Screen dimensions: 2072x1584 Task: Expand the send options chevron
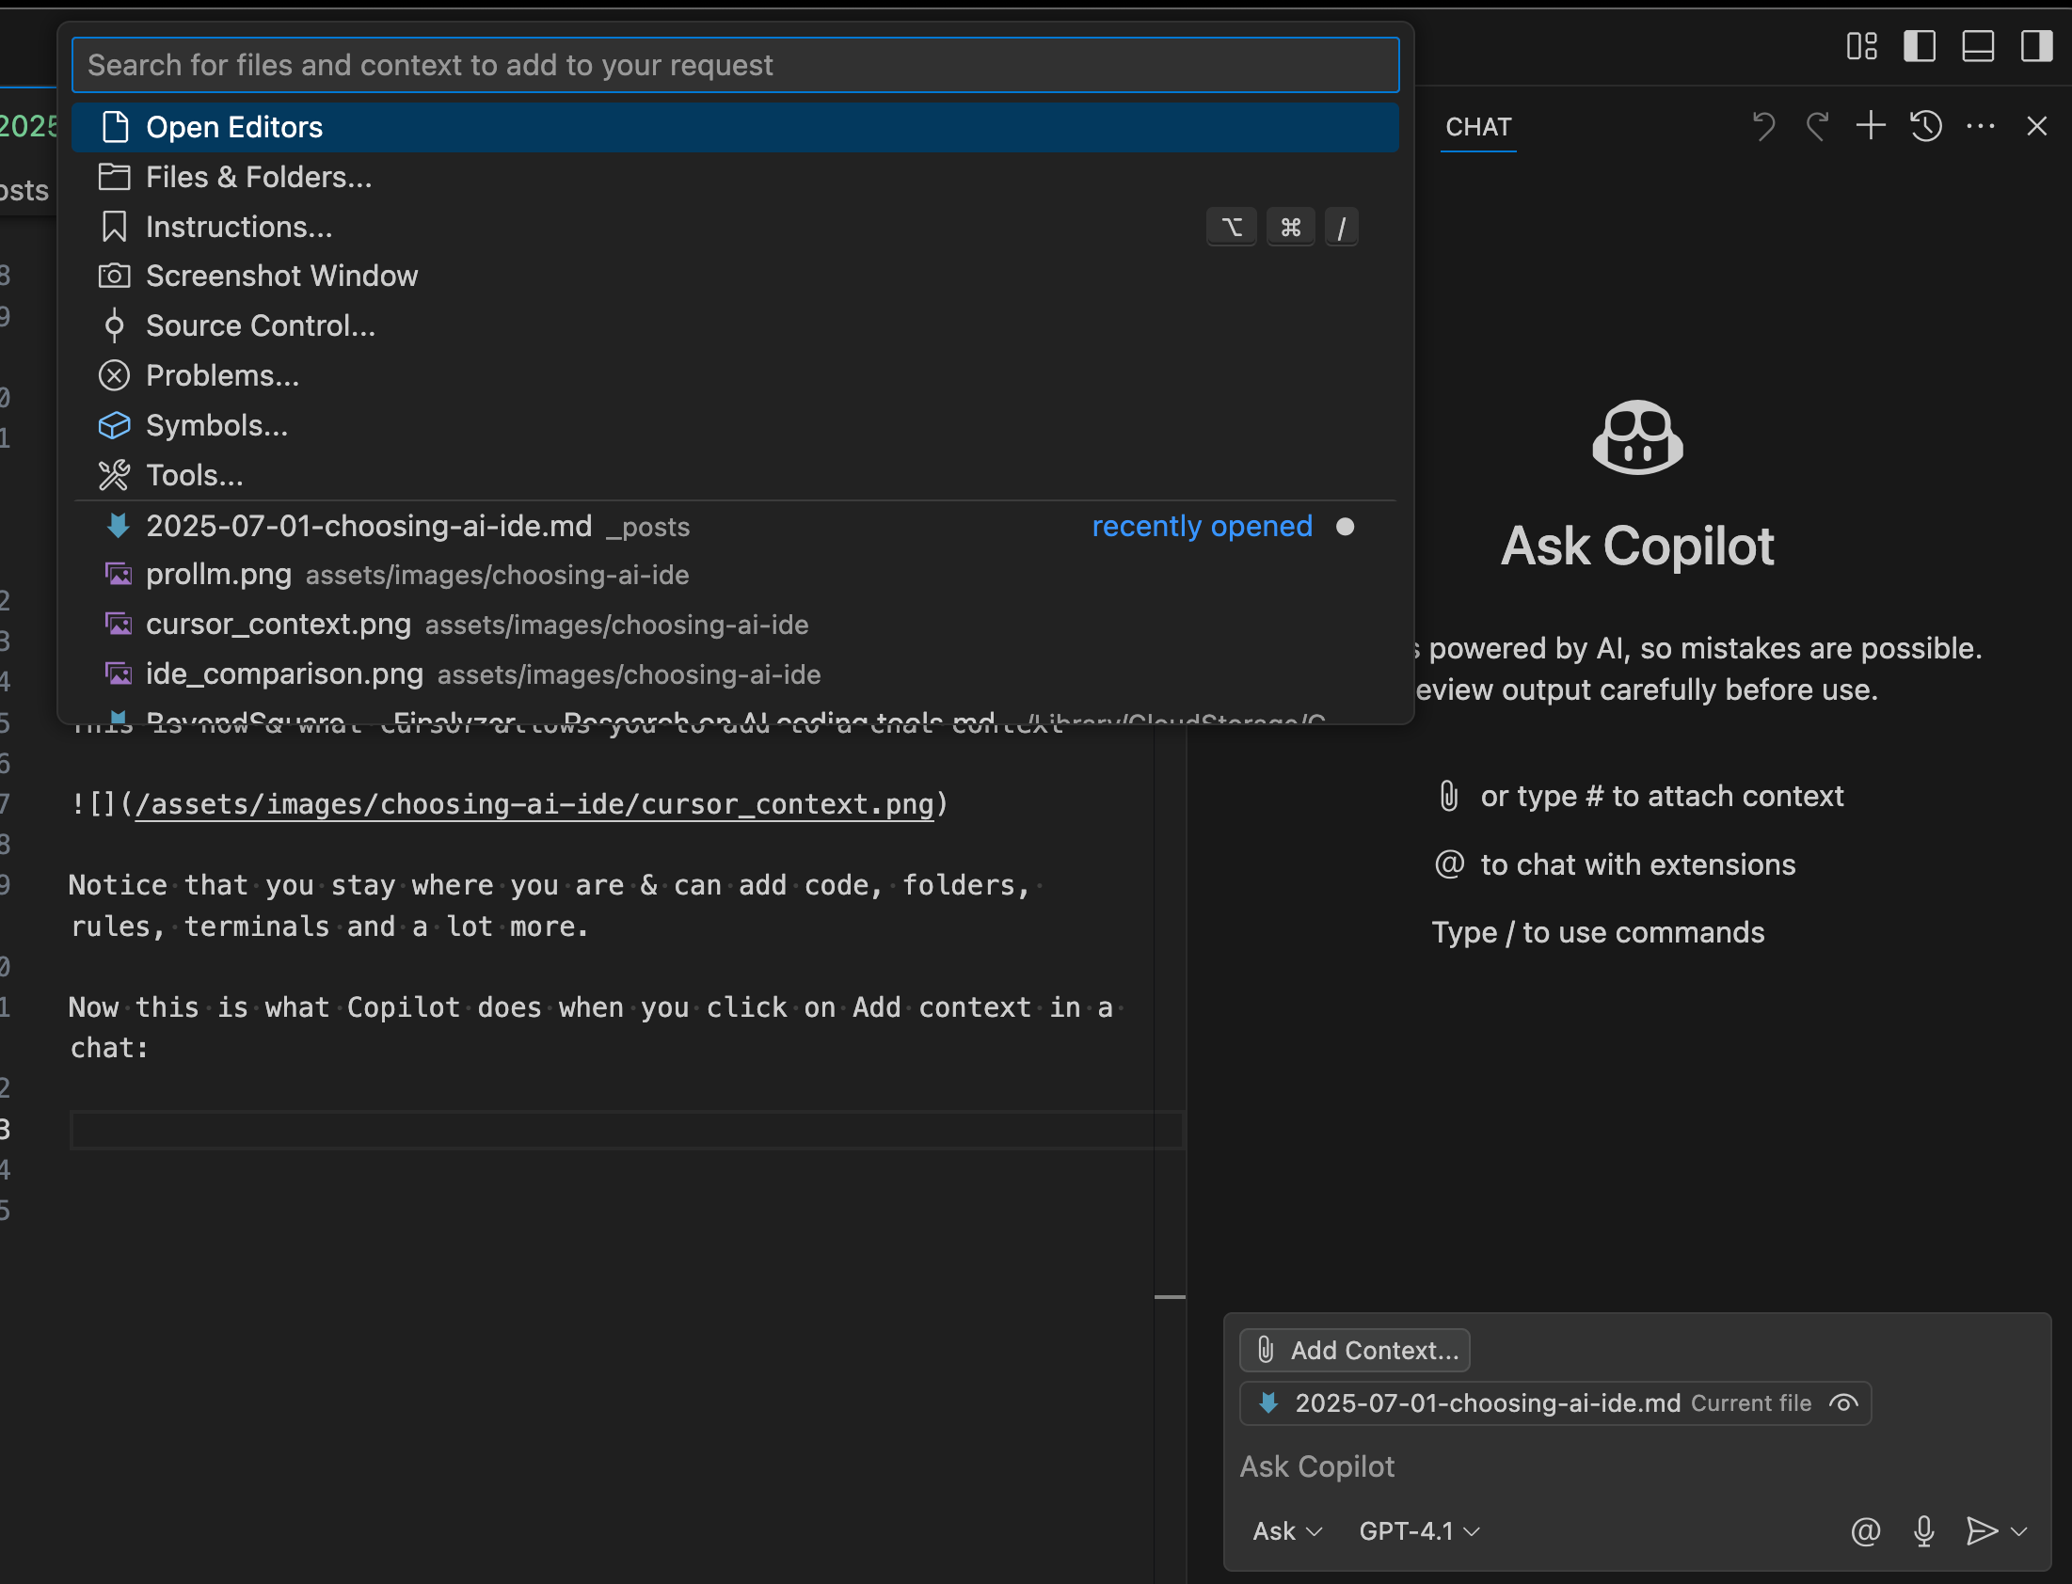pyautogui.click(x=2018, y=1531)
